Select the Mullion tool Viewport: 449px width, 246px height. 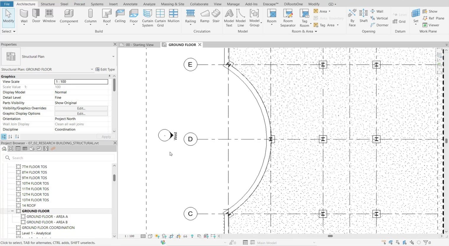pyautogui.click(x=173, y=16)
